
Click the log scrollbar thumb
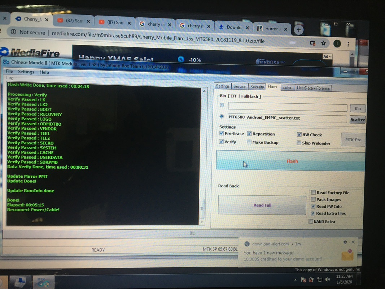pos(202,208)
